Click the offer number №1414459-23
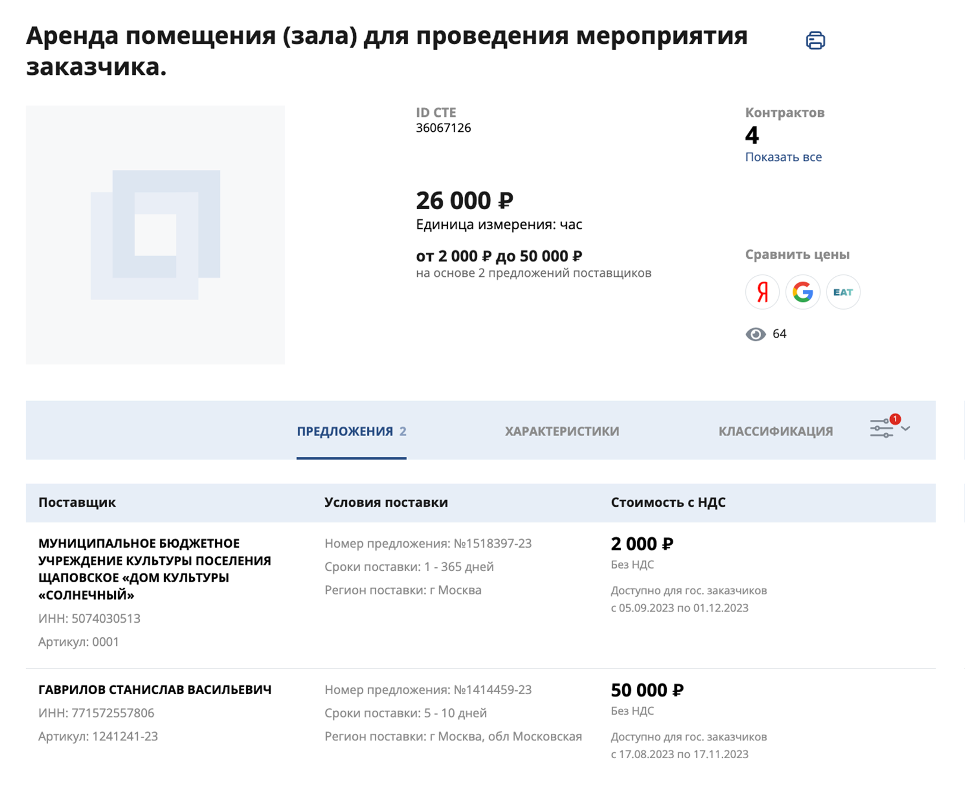The image size is (965, 795). (493, 690)
